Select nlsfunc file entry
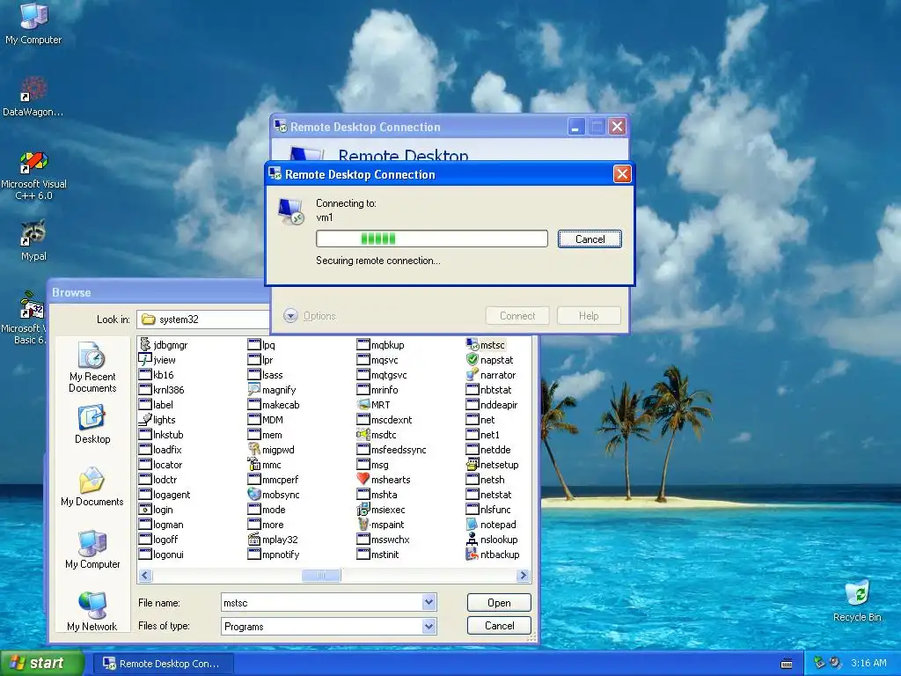The image size is (901, 676). pos(488,510)
